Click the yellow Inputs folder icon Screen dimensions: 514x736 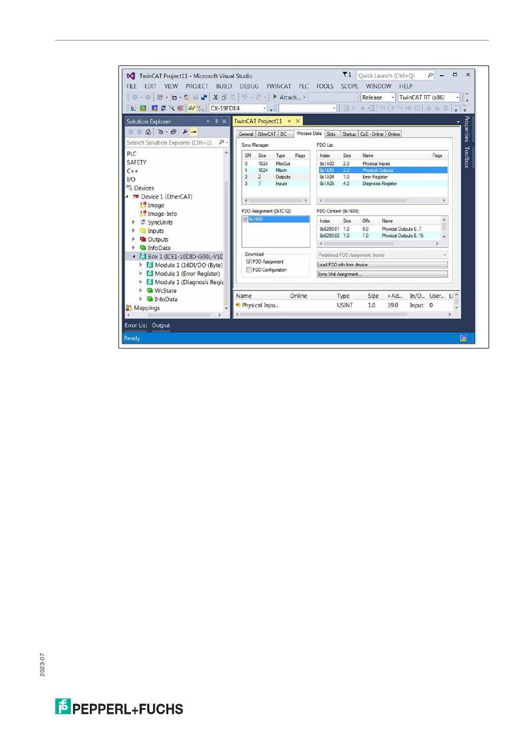(x=143, y=231)
